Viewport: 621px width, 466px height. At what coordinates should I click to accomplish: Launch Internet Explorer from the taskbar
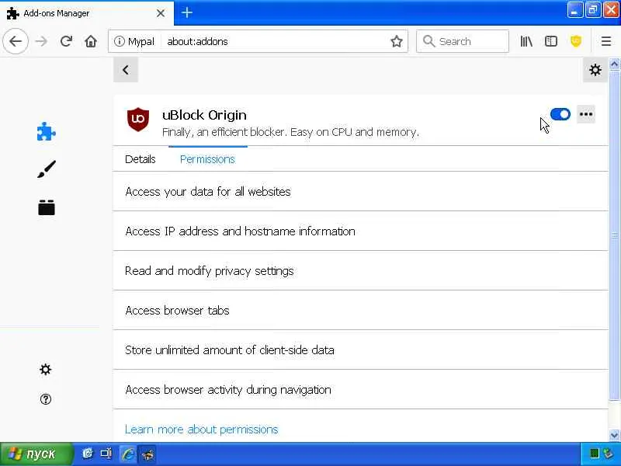127,454
